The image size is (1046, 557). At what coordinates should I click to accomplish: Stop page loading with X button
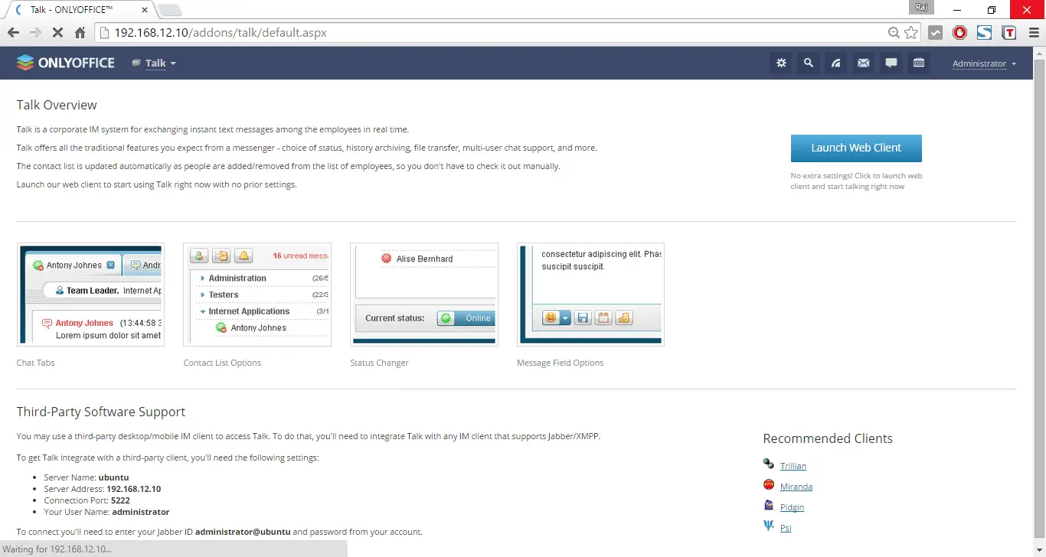click(x=57, y=33)
